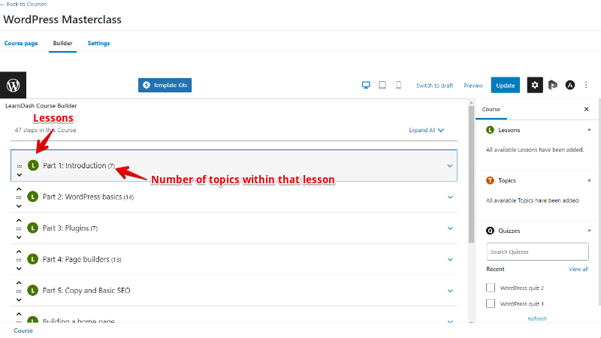
Task: Click View all quizzes link
Action: point(578,269)
